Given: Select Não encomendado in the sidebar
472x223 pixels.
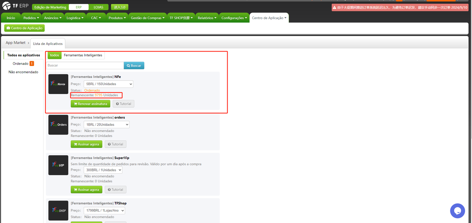Looking at the screenshot, I should 24,72.
